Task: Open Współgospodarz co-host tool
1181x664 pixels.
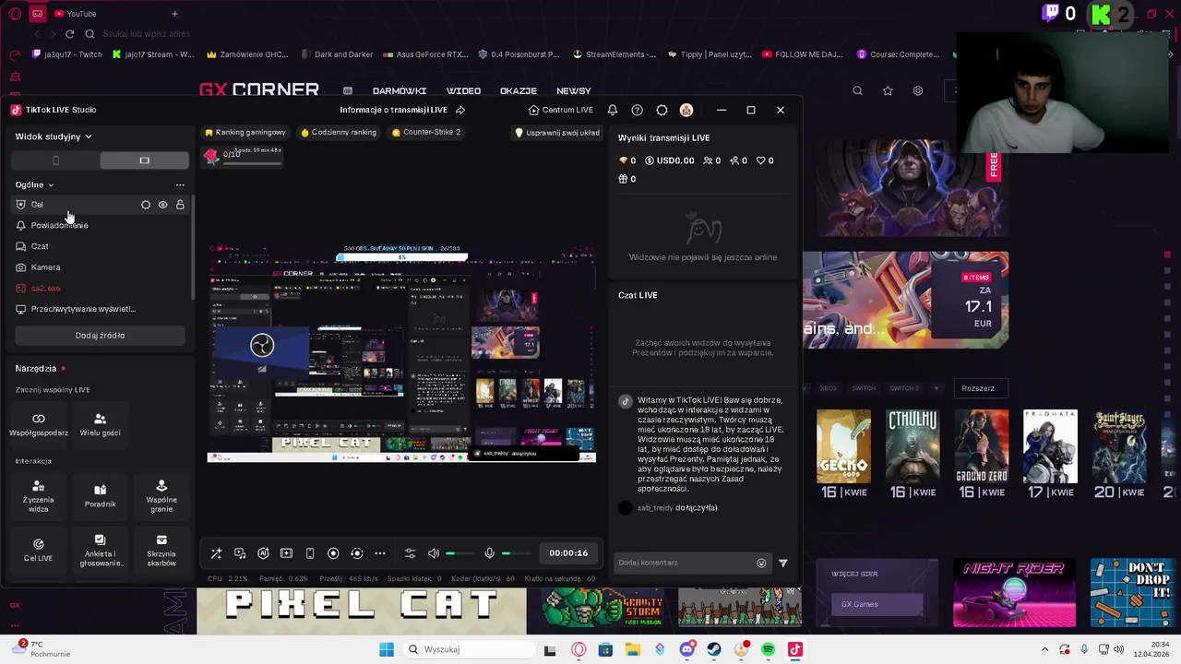Action: click(39, 424)
